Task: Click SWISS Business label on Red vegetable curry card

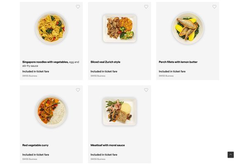Action: coord(30,159)
